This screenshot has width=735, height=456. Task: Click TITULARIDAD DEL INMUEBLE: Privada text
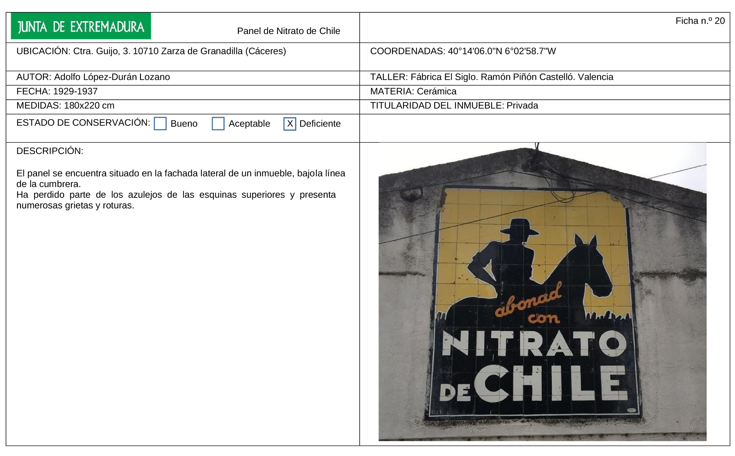click(x=454, y=105)
